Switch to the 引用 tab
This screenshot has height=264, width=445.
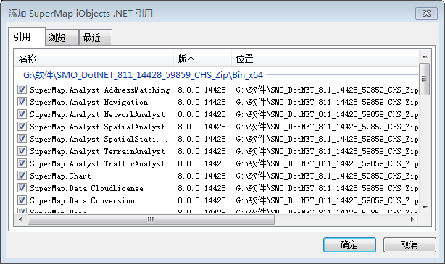click(x=27, y=37)
